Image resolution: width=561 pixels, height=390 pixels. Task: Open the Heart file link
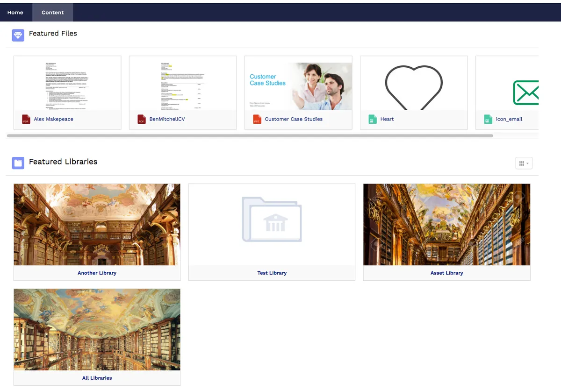pos(387,119)
